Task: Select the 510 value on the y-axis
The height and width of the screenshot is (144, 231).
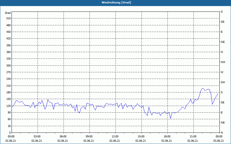Action: 8,18
